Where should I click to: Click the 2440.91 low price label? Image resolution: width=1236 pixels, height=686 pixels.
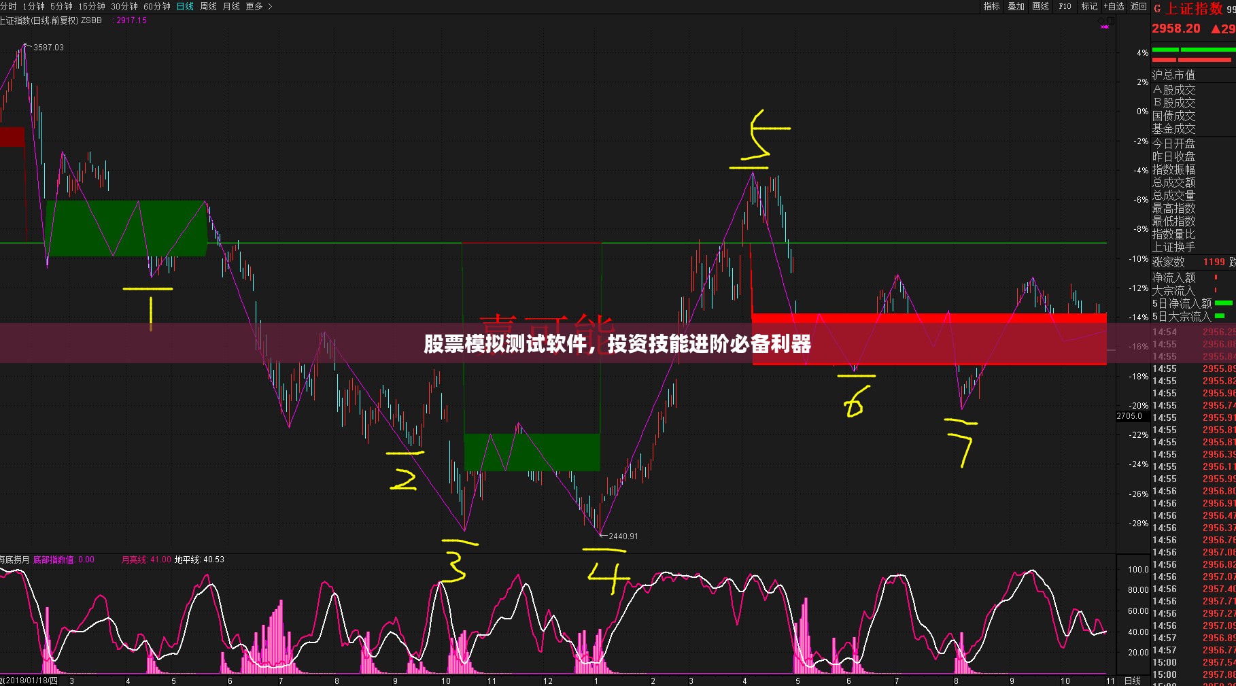point(623,536)
